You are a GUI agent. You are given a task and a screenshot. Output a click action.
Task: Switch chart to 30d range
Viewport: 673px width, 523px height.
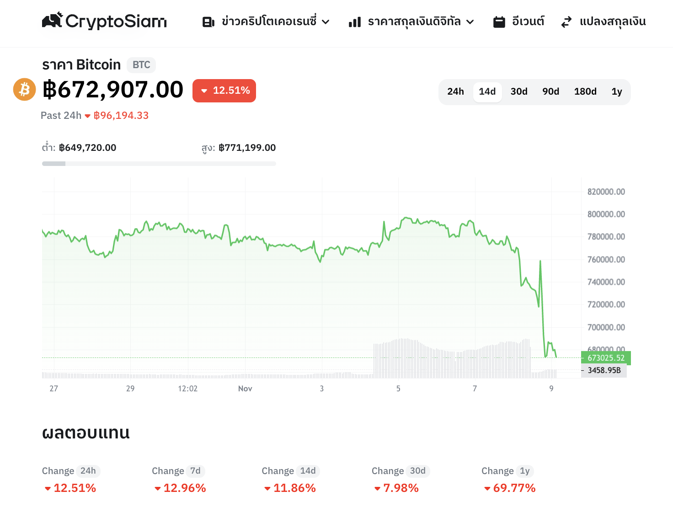(x=519, y=92)
